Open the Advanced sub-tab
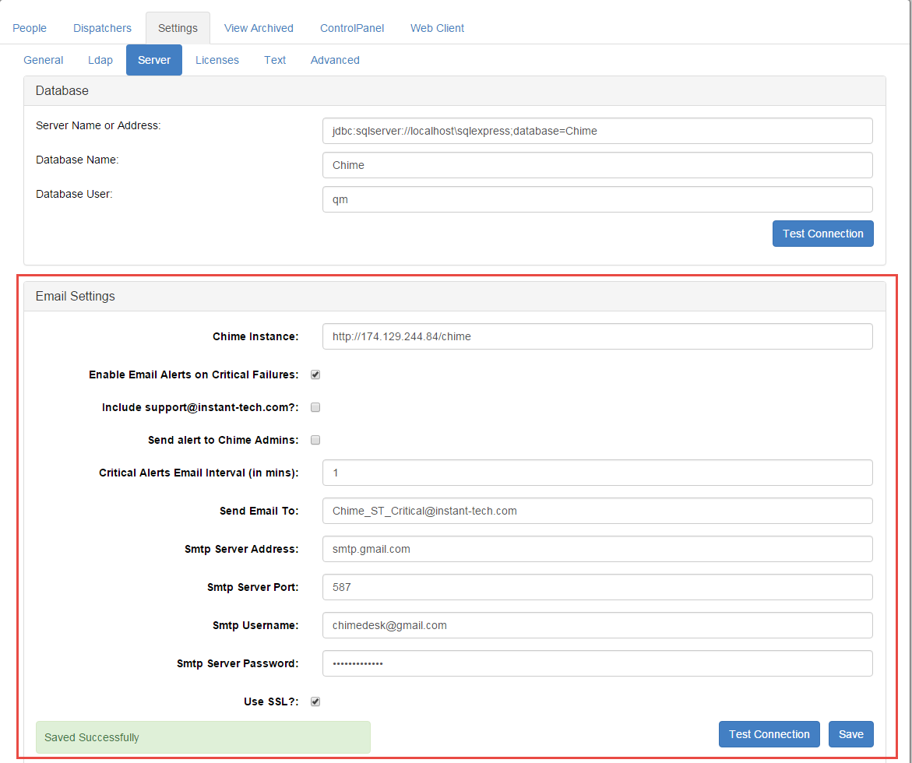Screen dimensions: 912x763 pos(335,60)
